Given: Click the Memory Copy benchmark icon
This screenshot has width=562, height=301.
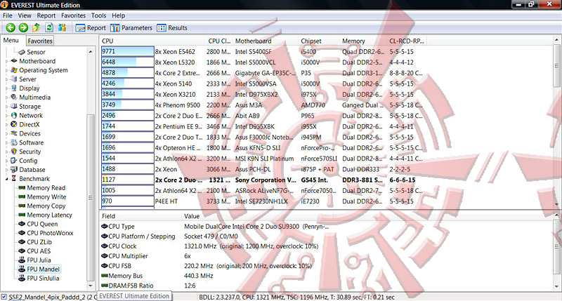Looking at the screenshot, I should click(22, 206).
